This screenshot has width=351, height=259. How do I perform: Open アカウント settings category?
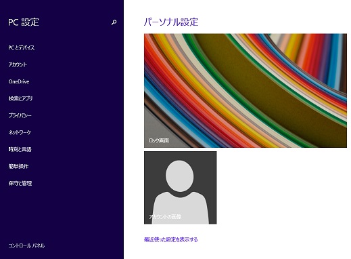18,64
